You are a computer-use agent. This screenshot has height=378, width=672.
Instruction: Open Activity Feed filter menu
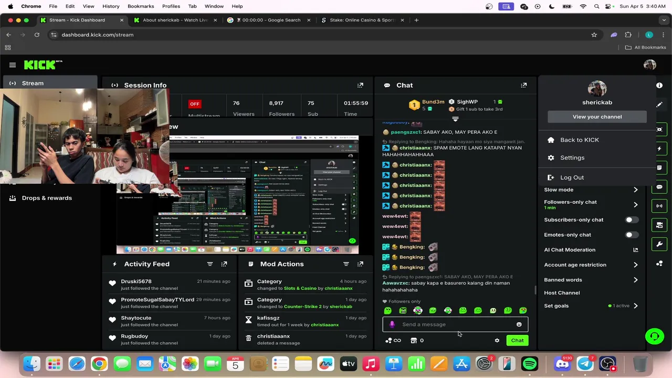pos(210,264)
